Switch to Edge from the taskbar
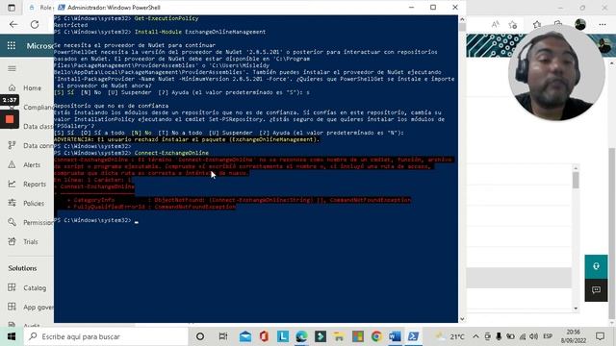The width and height of the screenshot is (616, 346). (x=301, y=336)
